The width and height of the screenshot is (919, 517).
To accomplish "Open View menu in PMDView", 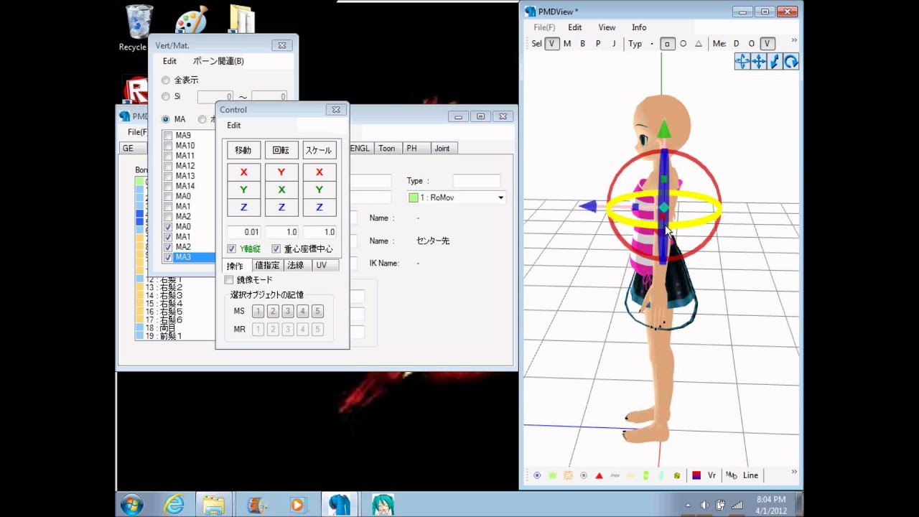I will (x=607, y=27).
